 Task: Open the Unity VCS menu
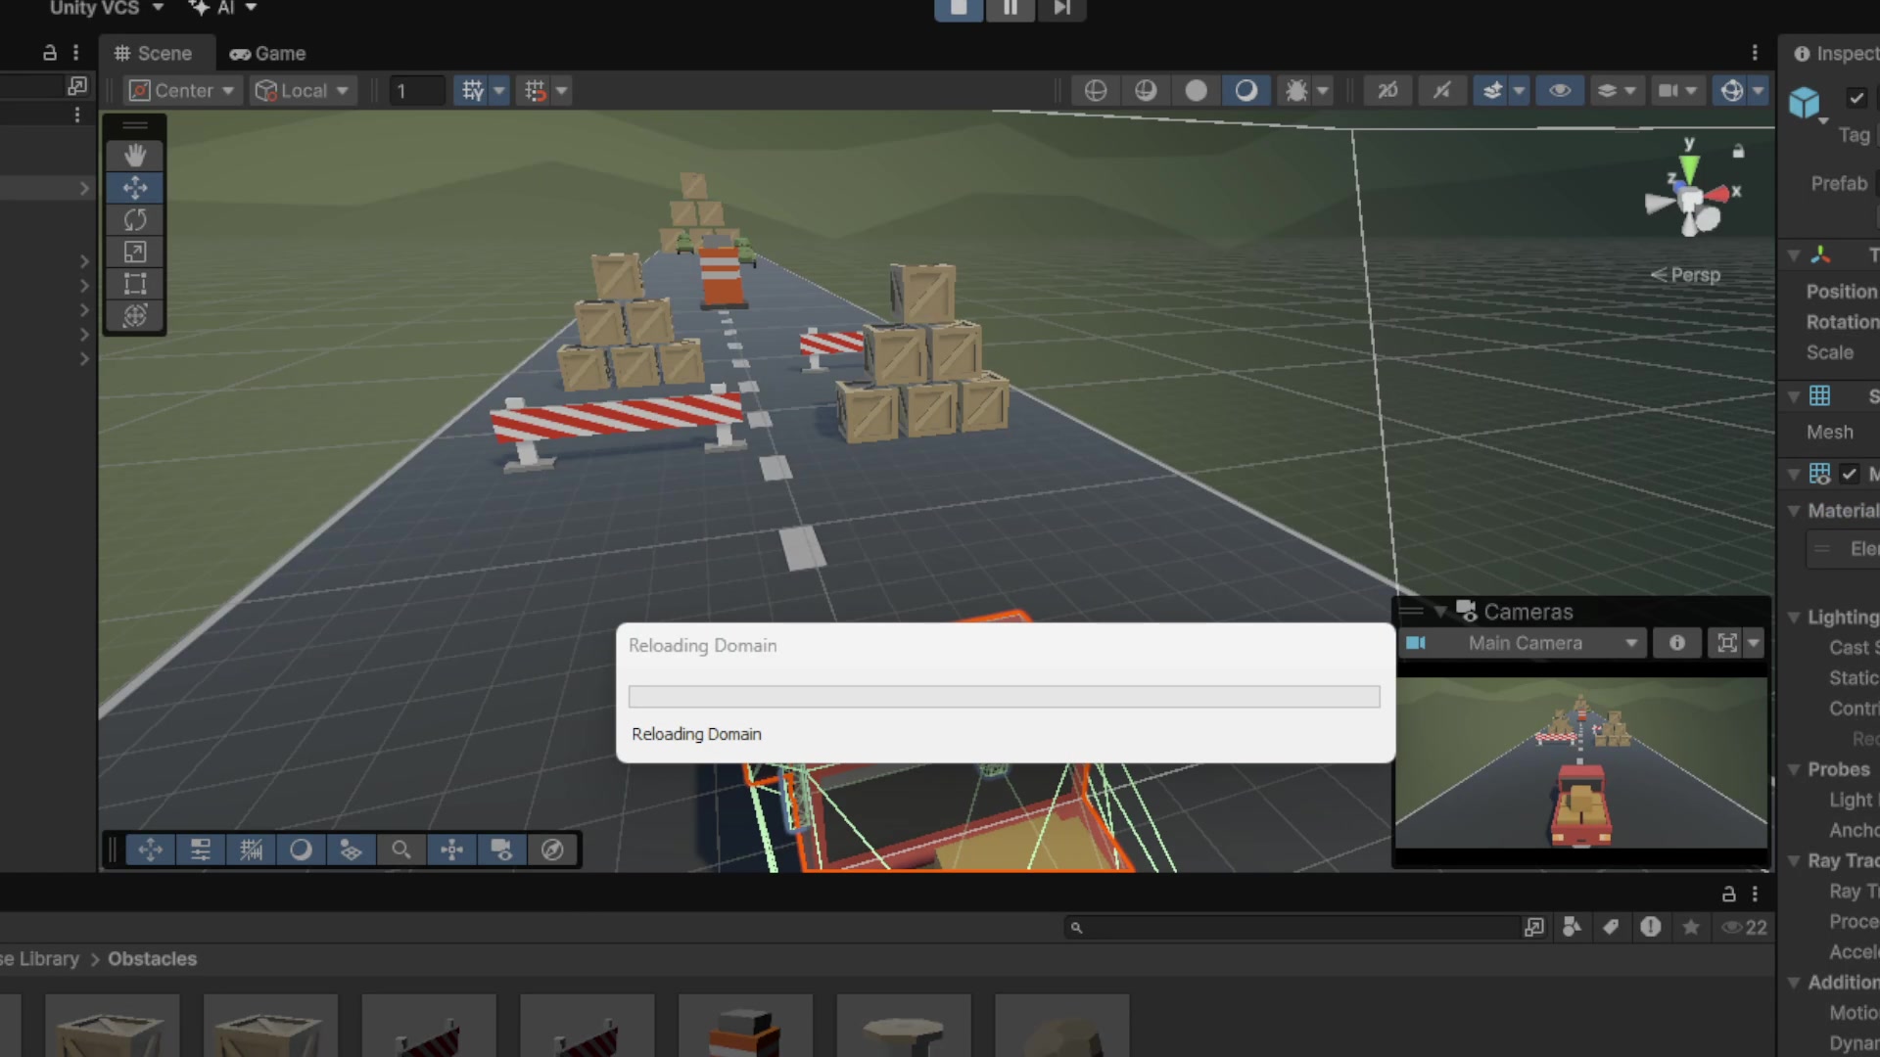pos(106,8)
